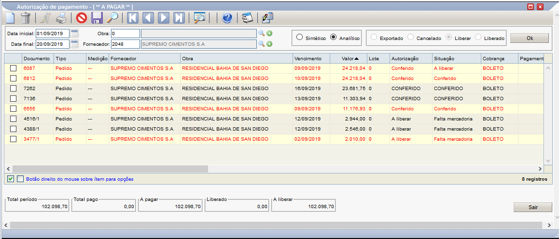Click the Fornecedor code field 2048

point(126,44)
